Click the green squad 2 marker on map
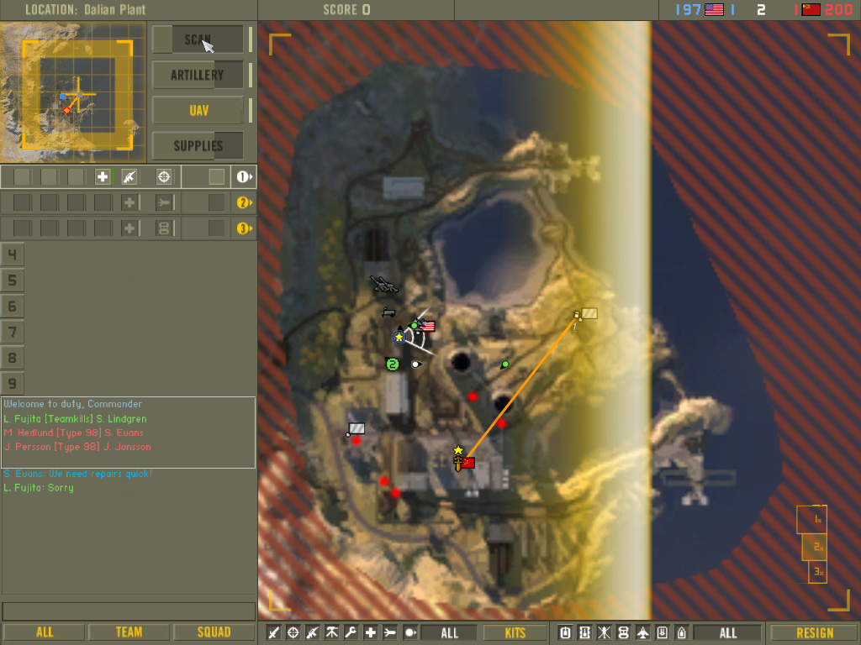 [392, 364]
